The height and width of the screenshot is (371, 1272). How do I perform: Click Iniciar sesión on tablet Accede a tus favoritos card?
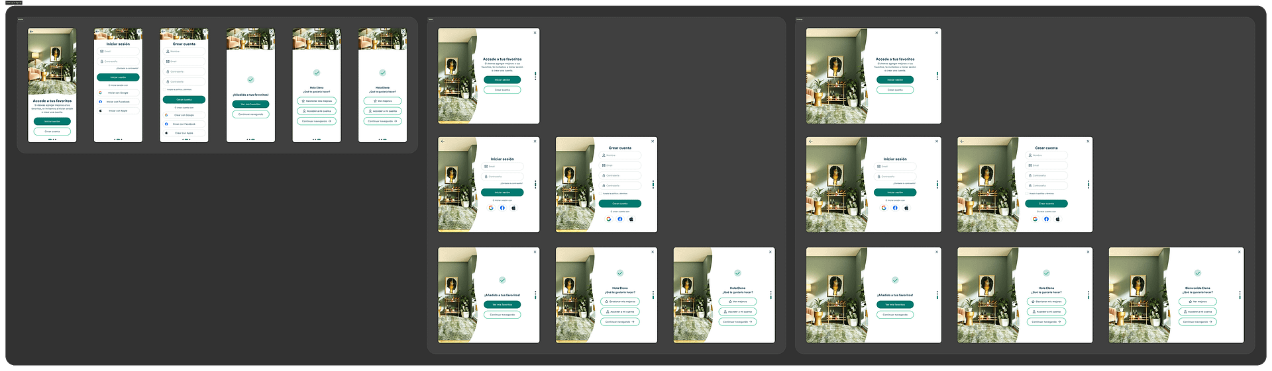pos(502,79)
